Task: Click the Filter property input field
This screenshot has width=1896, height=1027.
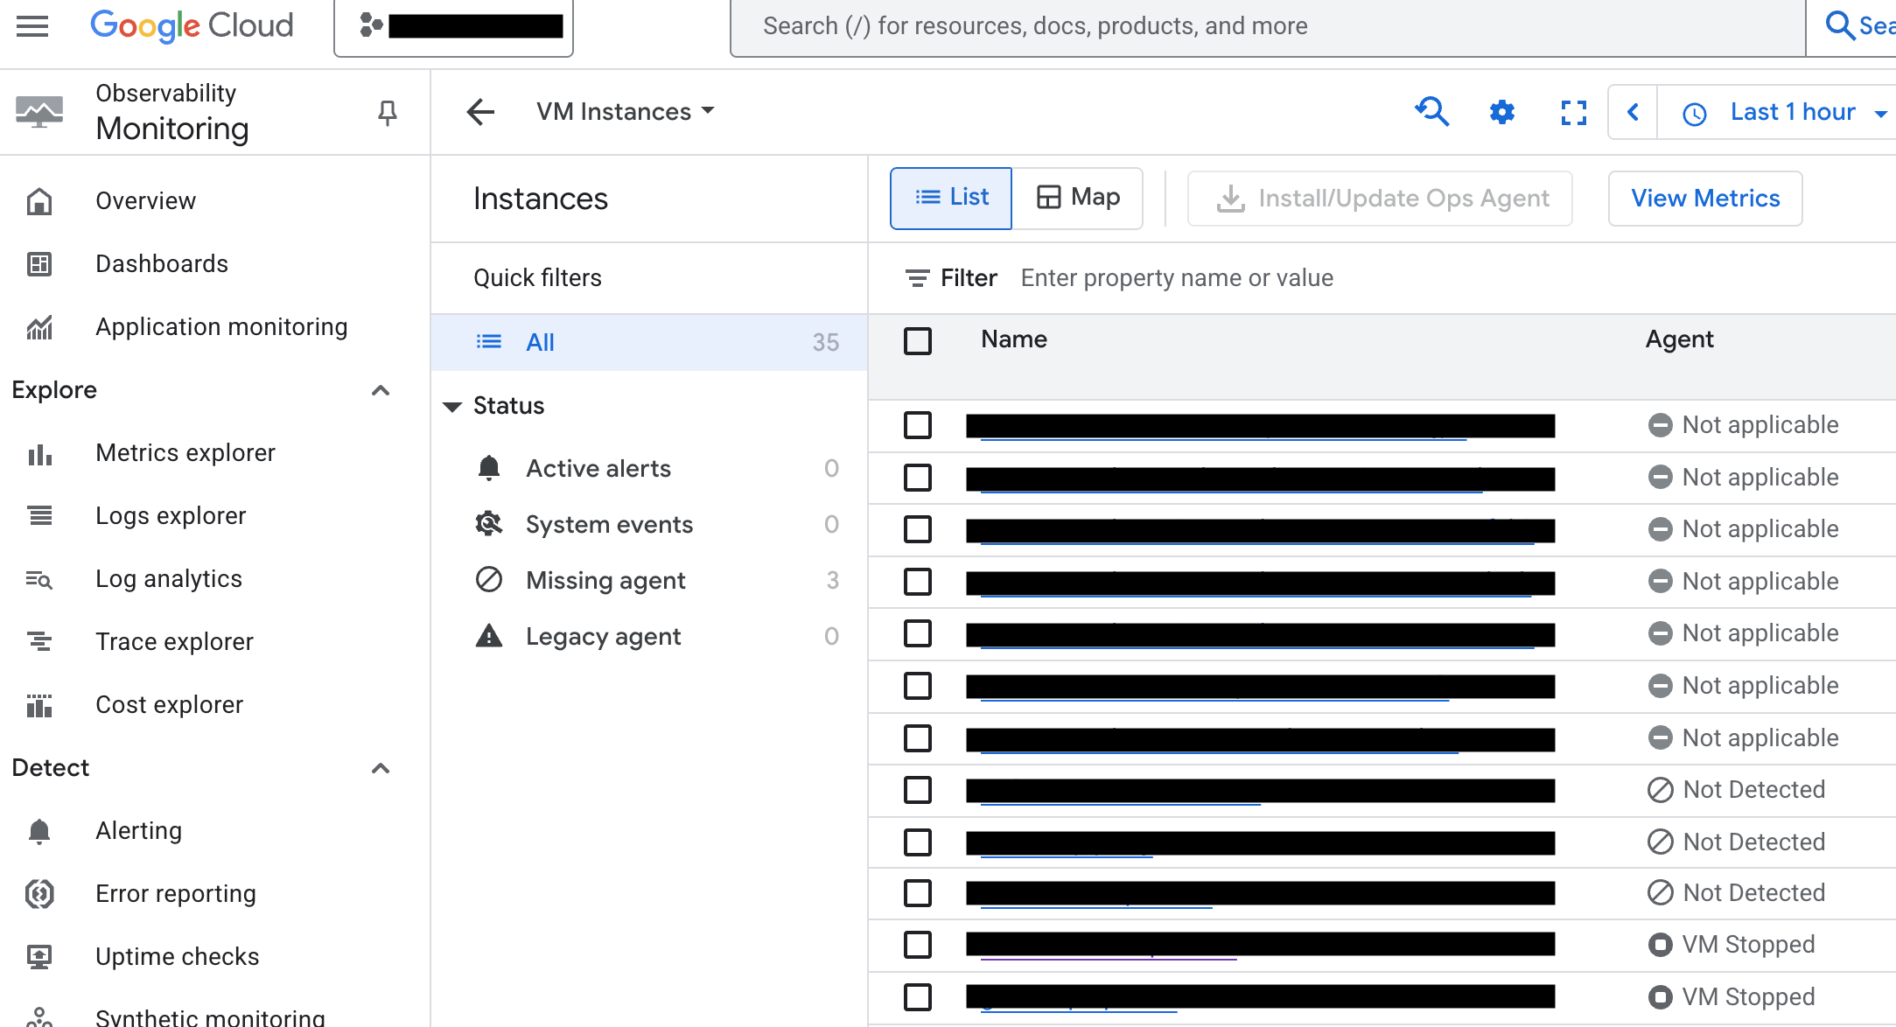Action: (x=1176, y=278)
